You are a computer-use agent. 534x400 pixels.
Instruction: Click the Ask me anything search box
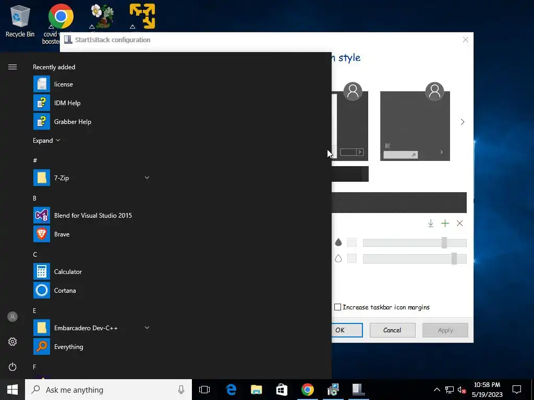pos(108,390)
